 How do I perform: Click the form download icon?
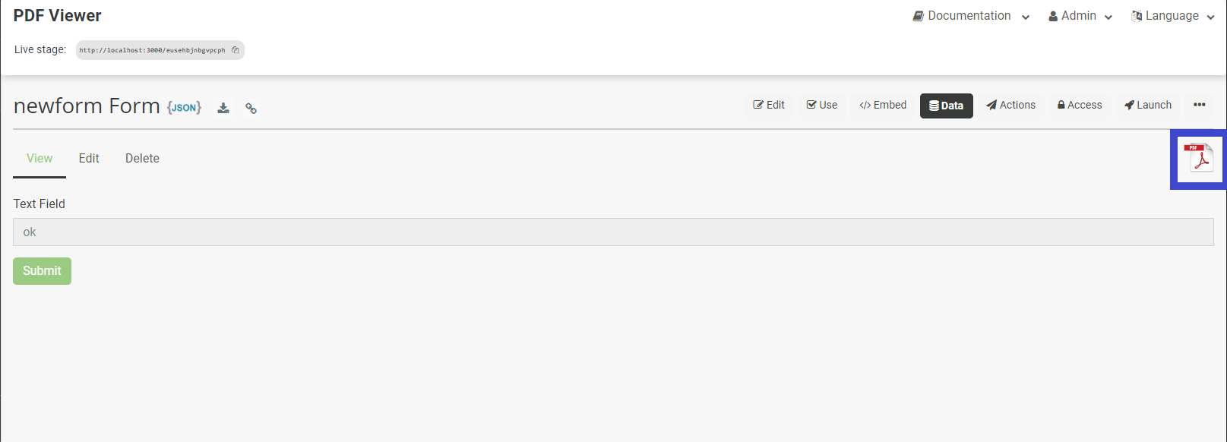click(x=223, y=108)
